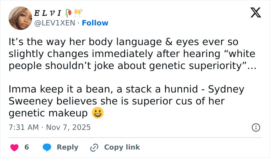Click the like count number 6
270x158 pixels.
coord(27,147)
